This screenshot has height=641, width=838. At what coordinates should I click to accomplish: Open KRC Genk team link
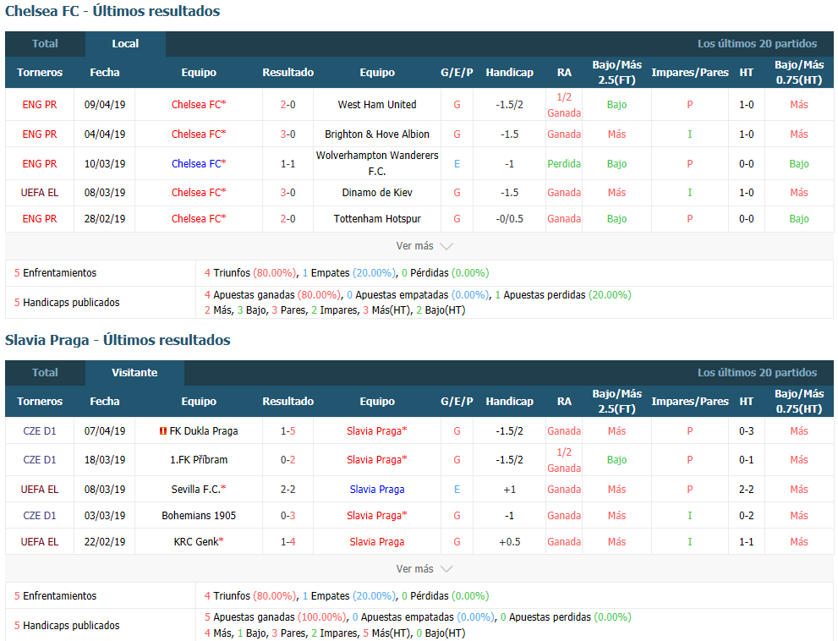tap(198, 541)
